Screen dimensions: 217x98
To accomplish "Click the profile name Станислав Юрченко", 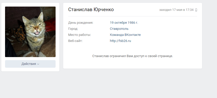I will [91, 10].
